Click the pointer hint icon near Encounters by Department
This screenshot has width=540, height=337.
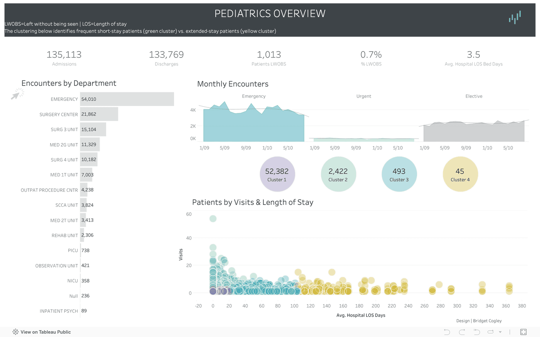tap(17, 94)
